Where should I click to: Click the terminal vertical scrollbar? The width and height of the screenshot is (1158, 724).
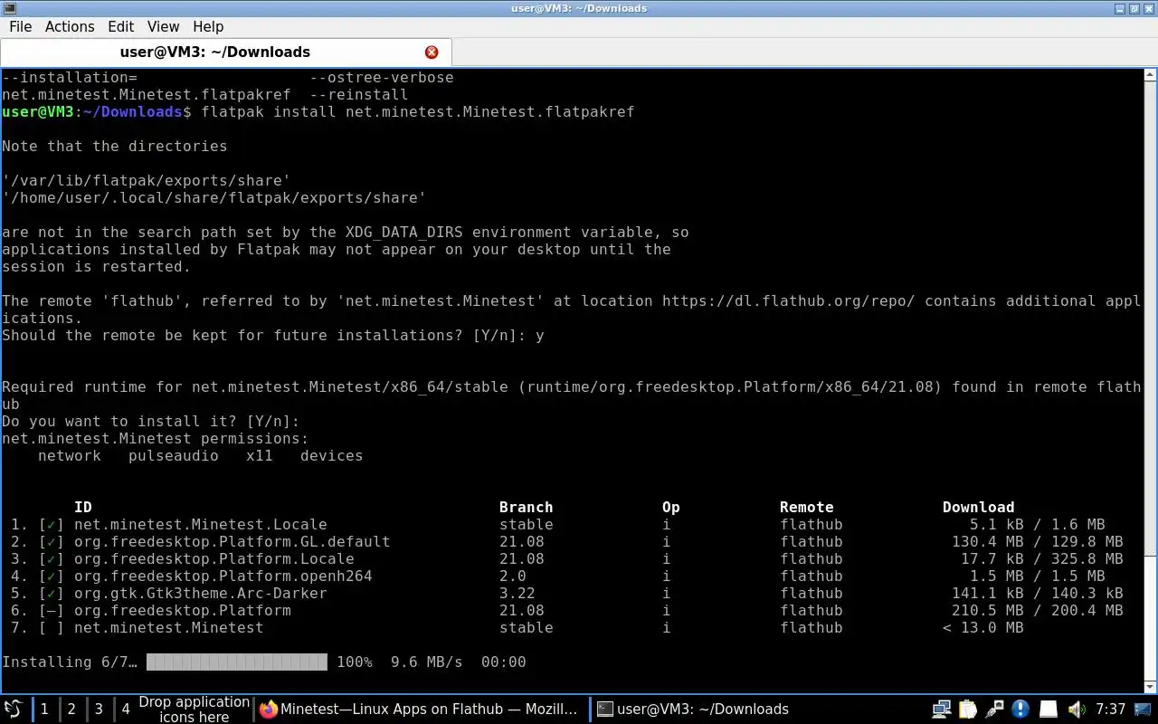point(1149,380)
